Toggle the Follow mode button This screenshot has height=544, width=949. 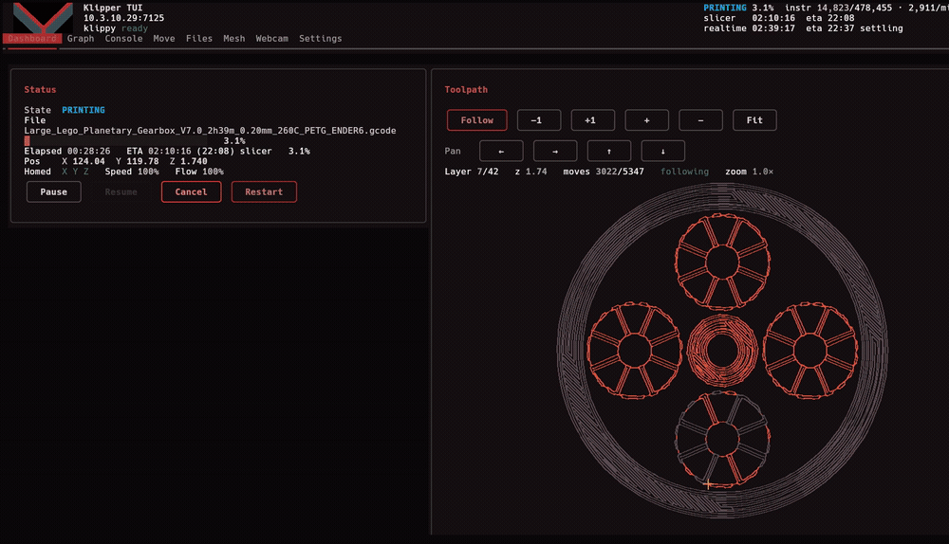pyautogui.click(x=477, y=120)
